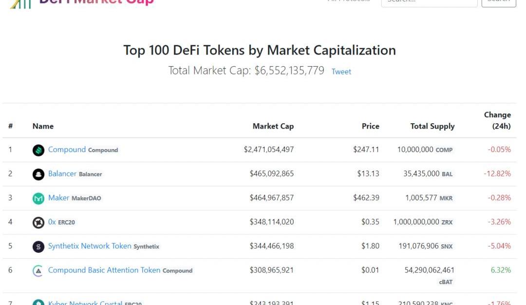Open the Compound token link
The width and height of the screenshot is (526, 305).
tap(67, 150)
